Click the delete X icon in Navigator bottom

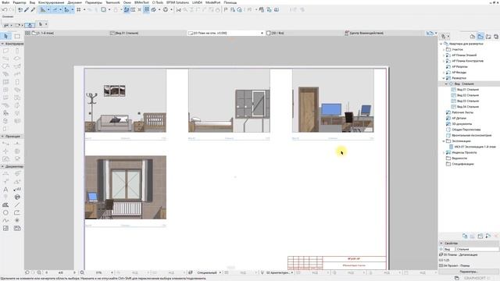(x=496, y=236)
